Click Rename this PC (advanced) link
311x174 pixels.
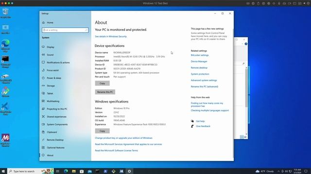(x=204, y=87)
